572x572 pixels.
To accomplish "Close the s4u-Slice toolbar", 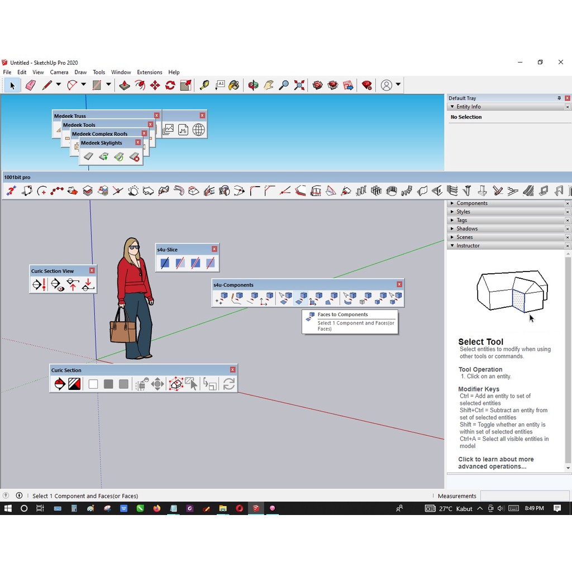I will click(x=214, y=249).
